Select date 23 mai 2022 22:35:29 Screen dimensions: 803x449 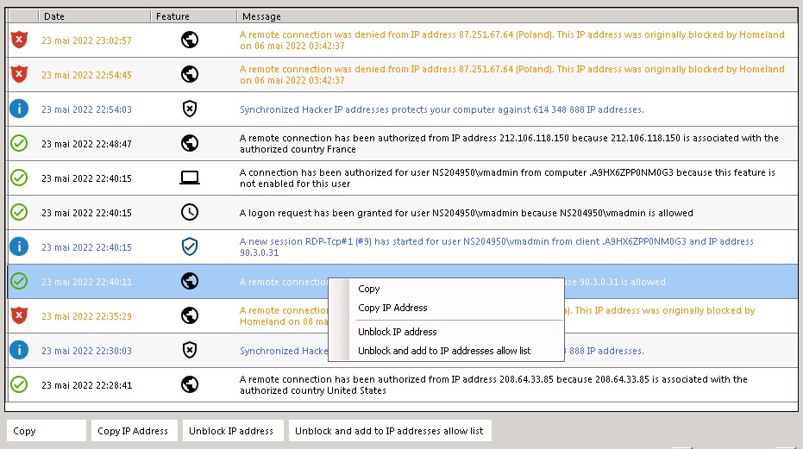point(86,316)
